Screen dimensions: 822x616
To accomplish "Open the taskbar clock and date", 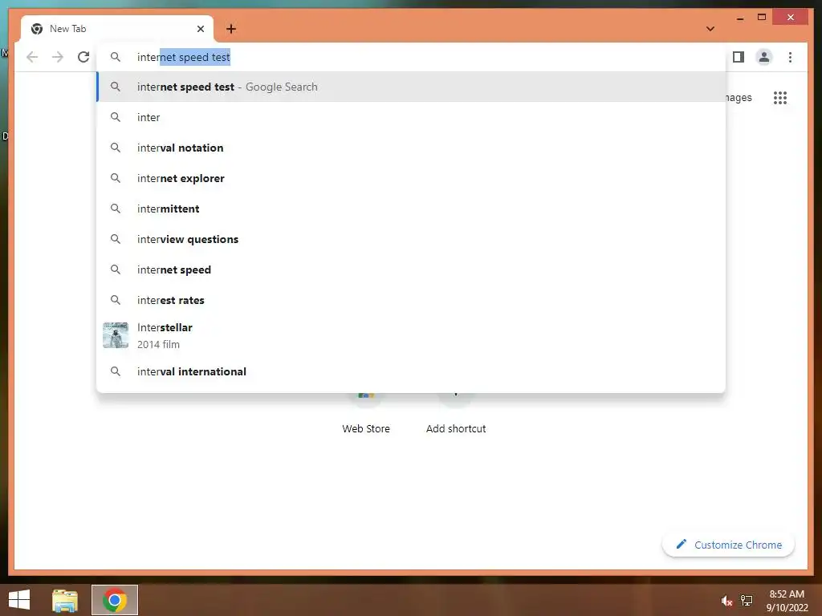I will [x=787, y=601].
